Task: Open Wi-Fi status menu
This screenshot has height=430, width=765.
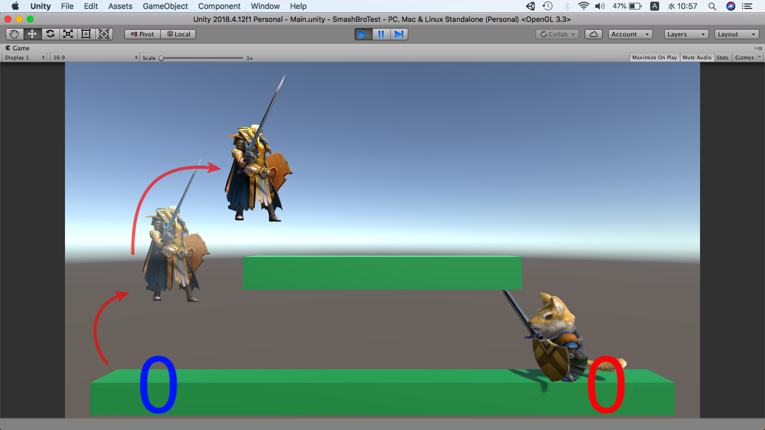Action: coord(584,6)
